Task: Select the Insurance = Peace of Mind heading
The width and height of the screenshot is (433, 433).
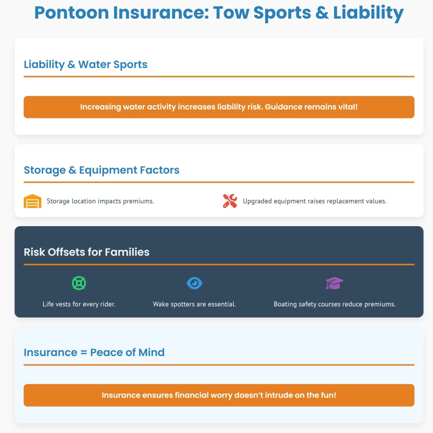Action: (94, 352)
